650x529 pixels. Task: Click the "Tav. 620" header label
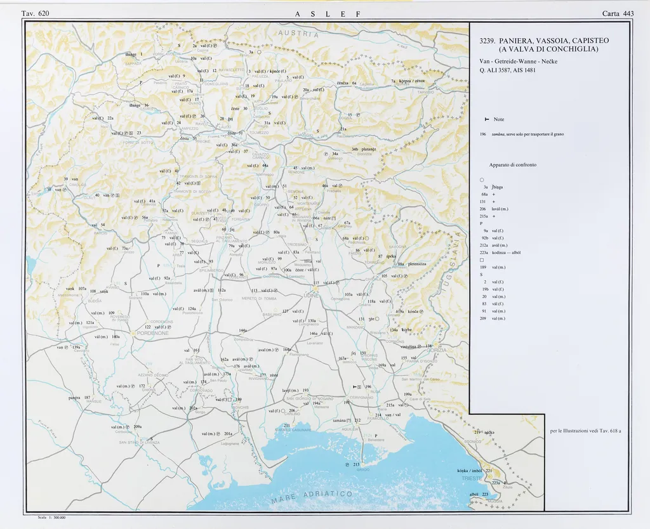coord(35,13)
